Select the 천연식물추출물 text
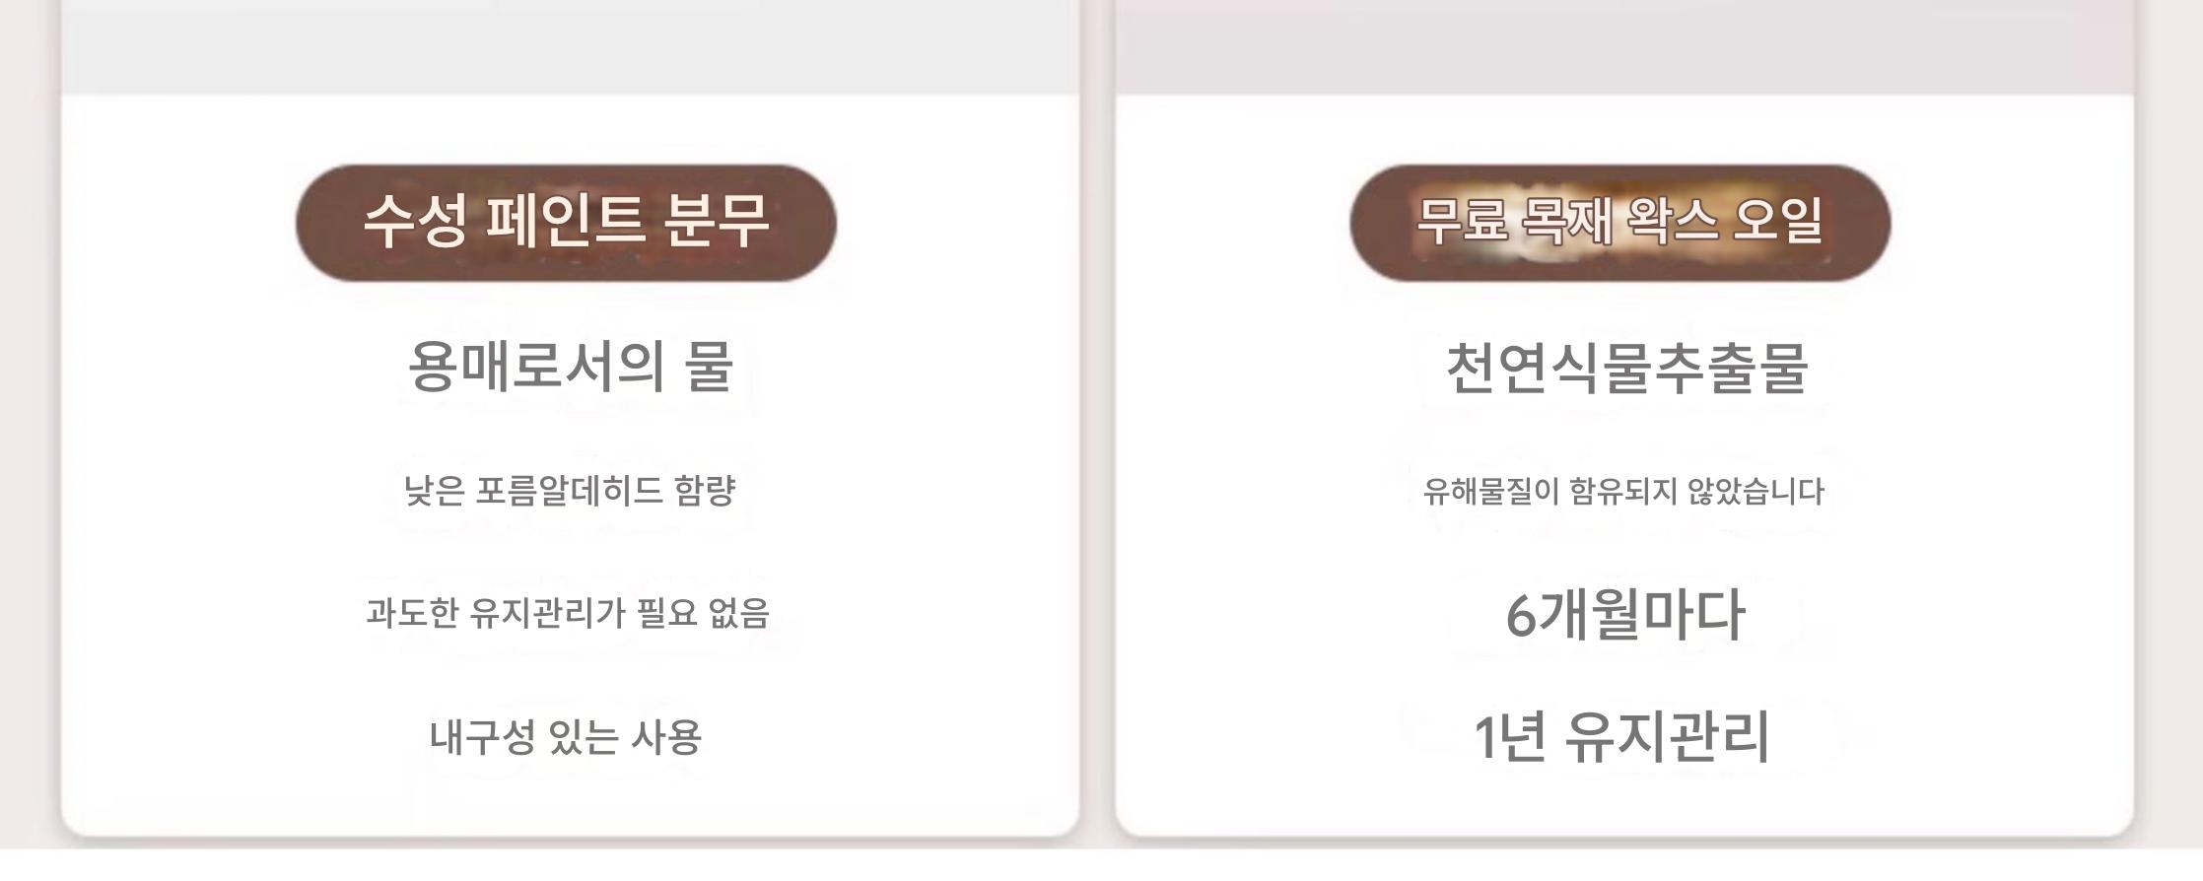 pyautogui.click(x=1625, y=369)
